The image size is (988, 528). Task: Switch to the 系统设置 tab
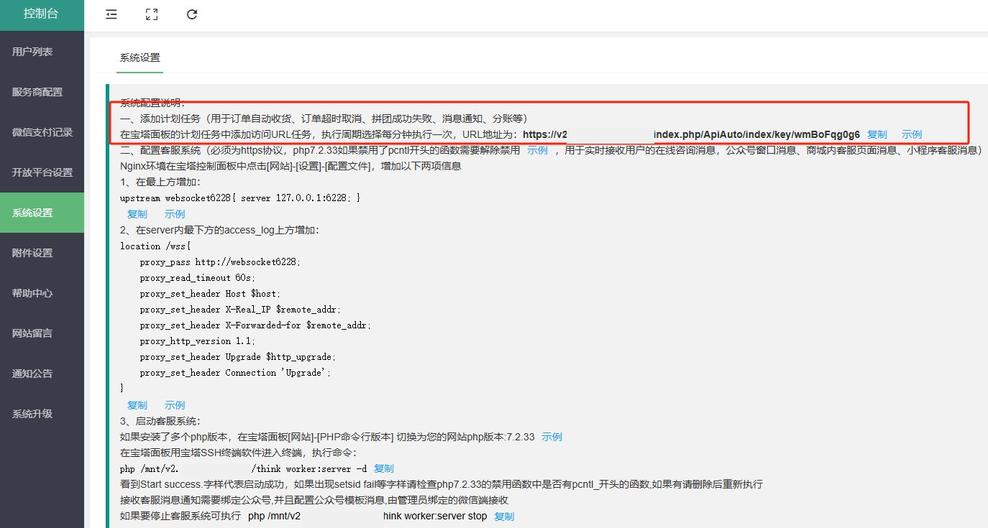pyautogui.click(x=140, y=58)
